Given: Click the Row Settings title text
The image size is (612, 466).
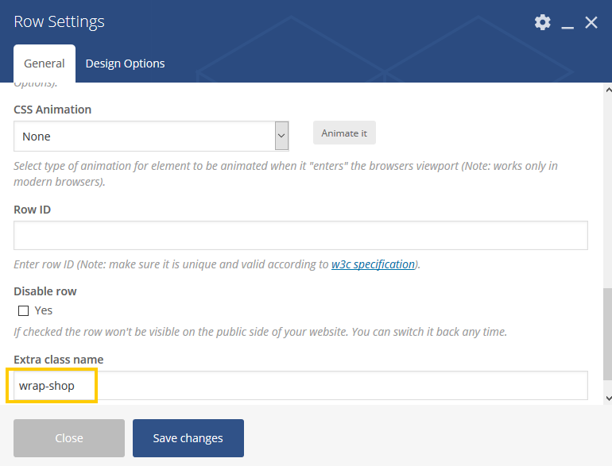Looking at the screenshot, I should point(59,22).
